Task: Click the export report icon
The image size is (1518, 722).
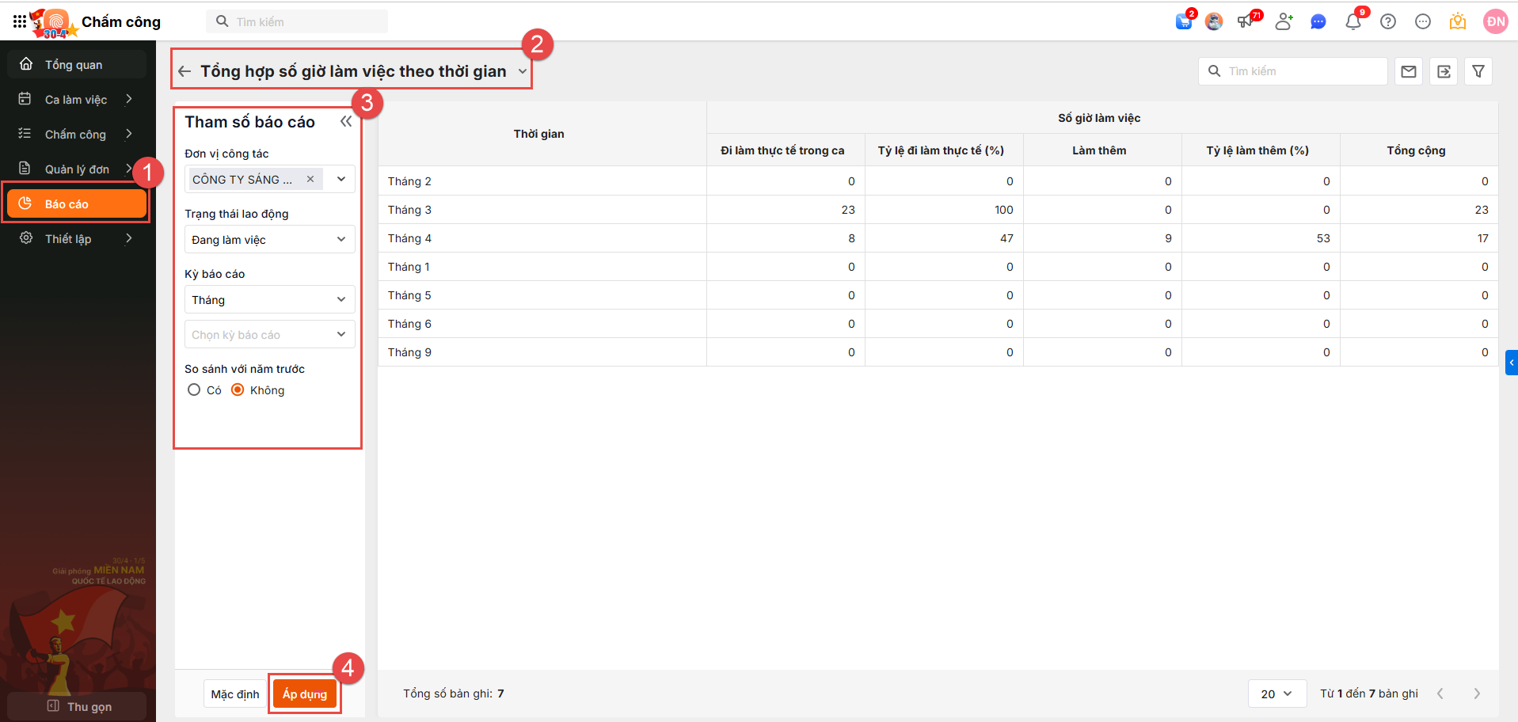Action: [x=1444, y=71]
